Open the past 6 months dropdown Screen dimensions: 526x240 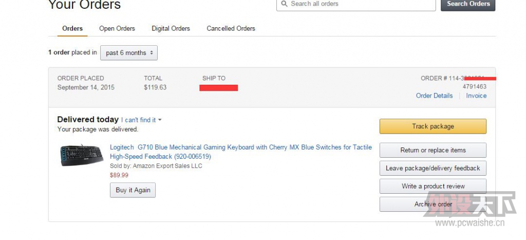click(129, 53)
